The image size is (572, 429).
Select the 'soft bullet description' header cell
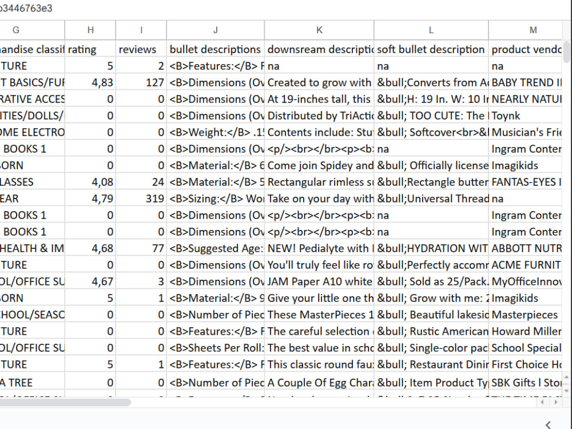tap(431, 49)
